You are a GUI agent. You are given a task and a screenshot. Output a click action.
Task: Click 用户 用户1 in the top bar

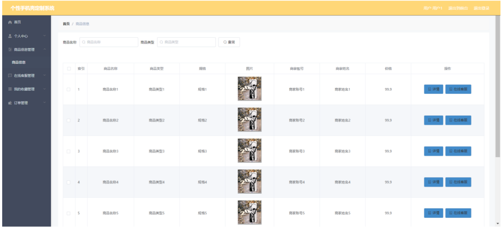tap(433, 8)
